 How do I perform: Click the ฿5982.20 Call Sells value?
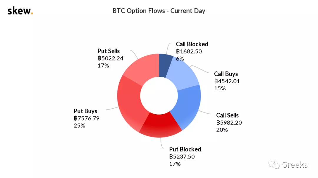[x=229, y=123]
